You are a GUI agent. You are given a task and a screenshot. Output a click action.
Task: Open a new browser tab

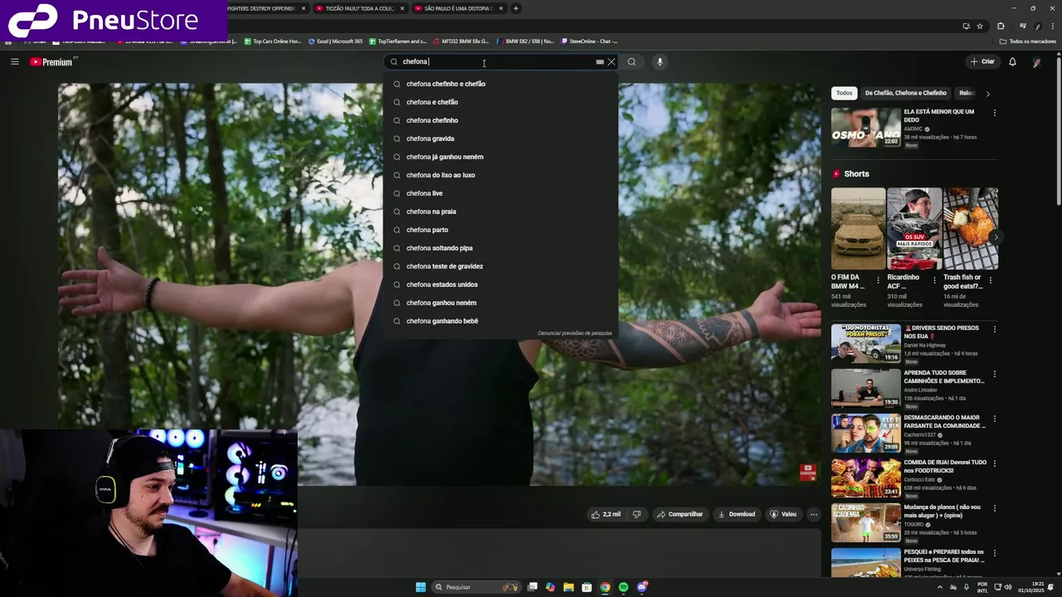tap(515, 8)
